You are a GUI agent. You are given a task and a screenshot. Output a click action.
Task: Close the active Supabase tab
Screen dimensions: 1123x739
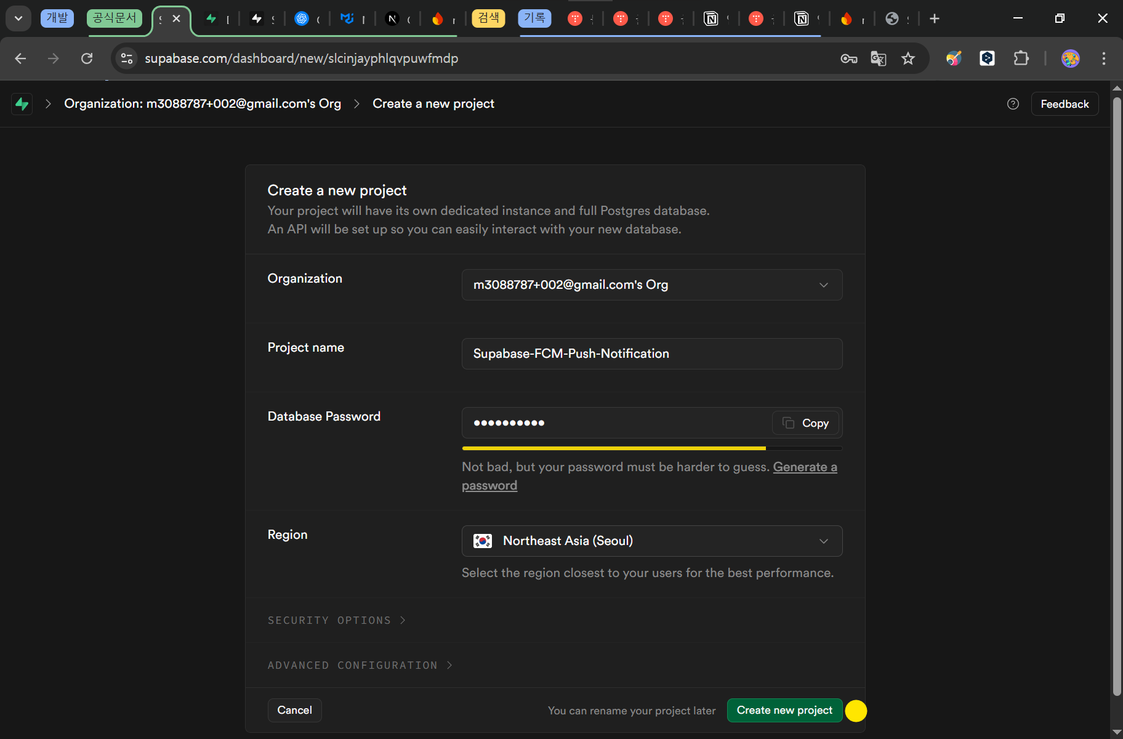point(176,18)
